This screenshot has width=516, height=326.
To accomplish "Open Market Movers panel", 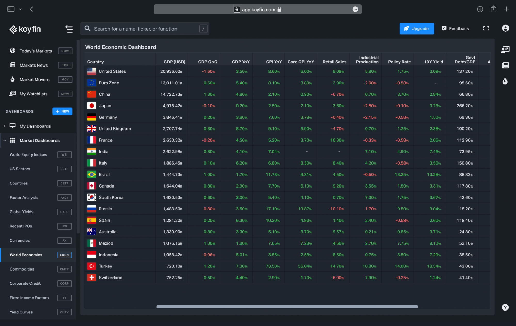I will [34, 79].
